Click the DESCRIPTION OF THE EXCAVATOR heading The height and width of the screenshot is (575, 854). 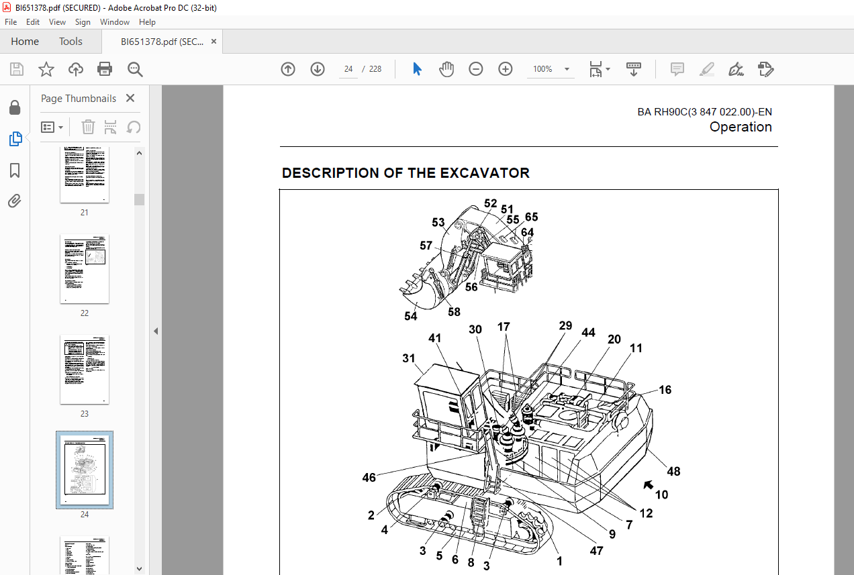coord(406,173)
